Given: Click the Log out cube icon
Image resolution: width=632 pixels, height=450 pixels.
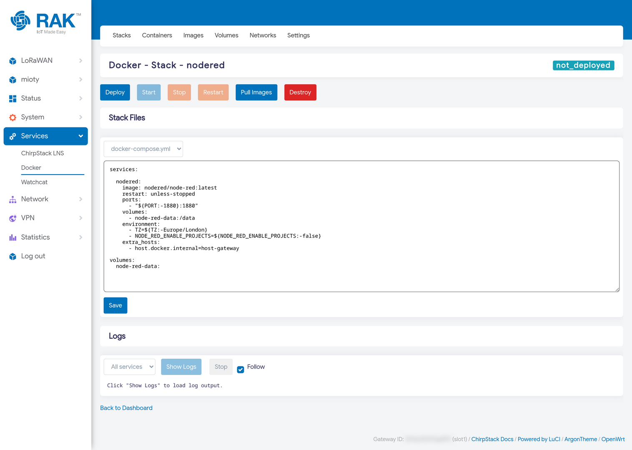Looking at the screenshot, I should coord(13,257).
